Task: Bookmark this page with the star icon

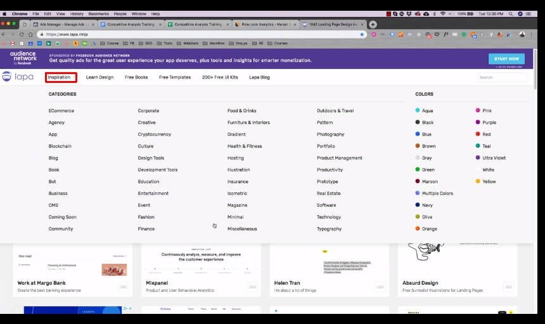Action: coord(362,34)
